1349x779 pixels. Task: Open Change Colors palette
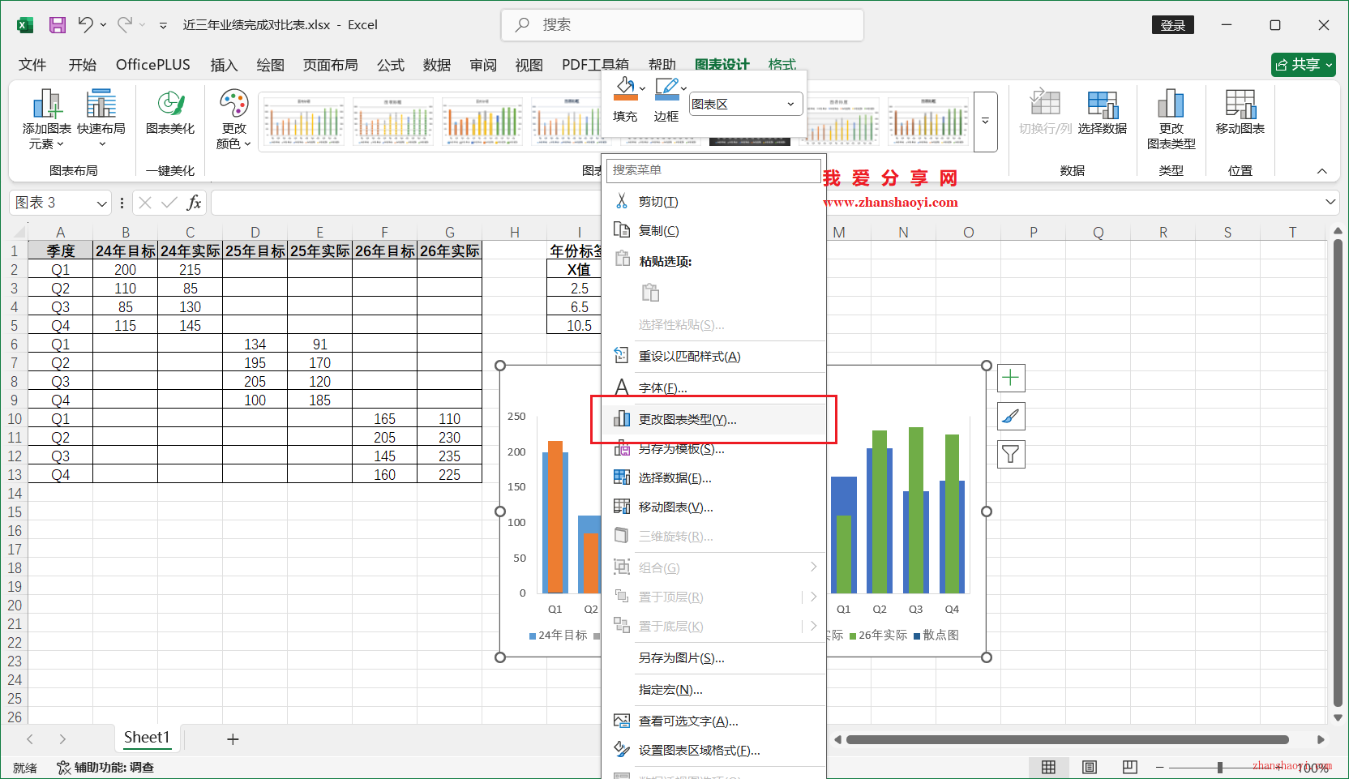tap(233, 120)
